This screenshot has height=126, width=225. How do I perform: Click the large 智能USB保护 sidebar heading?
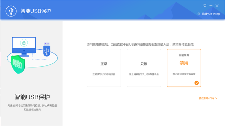tap(32, 97)
